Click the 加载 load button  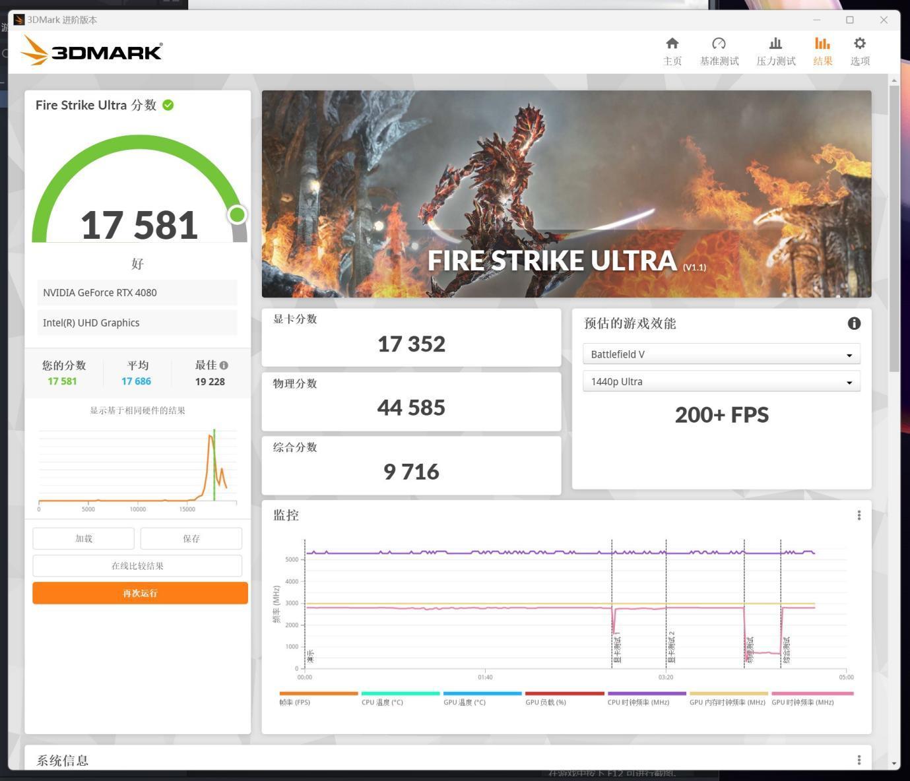pos(83,538)
